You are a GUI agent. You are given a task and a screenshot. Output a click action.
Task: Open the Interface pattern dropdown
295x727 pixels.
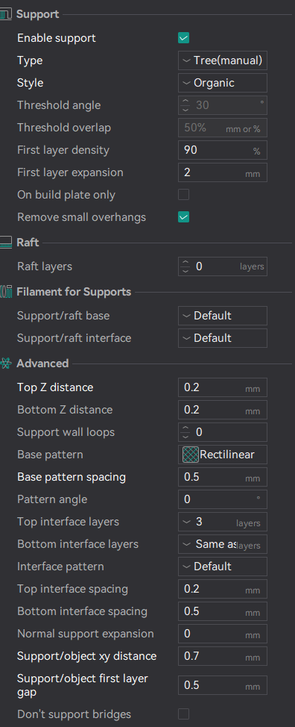tap(223, 567)
